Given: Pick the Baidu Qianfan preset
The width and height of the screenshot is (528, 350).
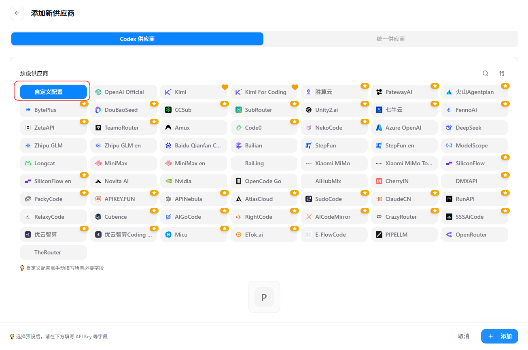Looking at the screenshot, I should pyautogui.click(x=194, y=145).
